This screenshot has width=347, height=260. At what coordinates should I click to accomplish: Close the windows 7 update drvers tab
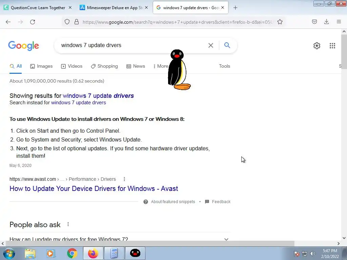click(x=223, y=7)
